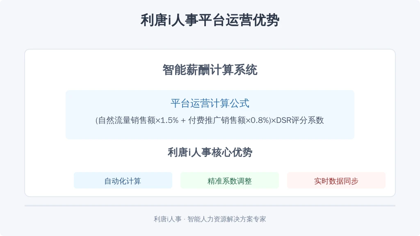
Task: Click the 平台运营计算公式 blue heading
Action: point(210,103)
